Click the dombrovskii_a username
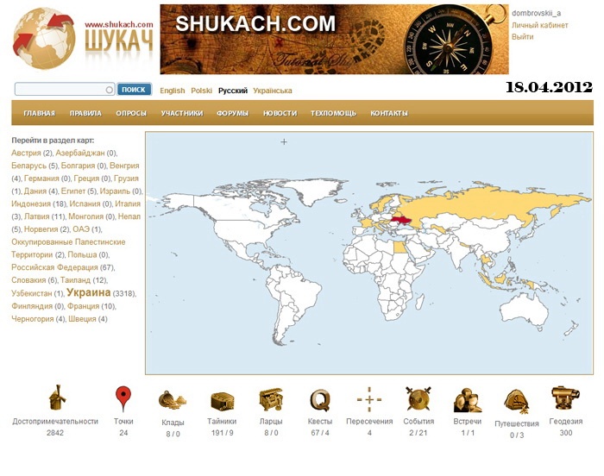 coord(536,14)
